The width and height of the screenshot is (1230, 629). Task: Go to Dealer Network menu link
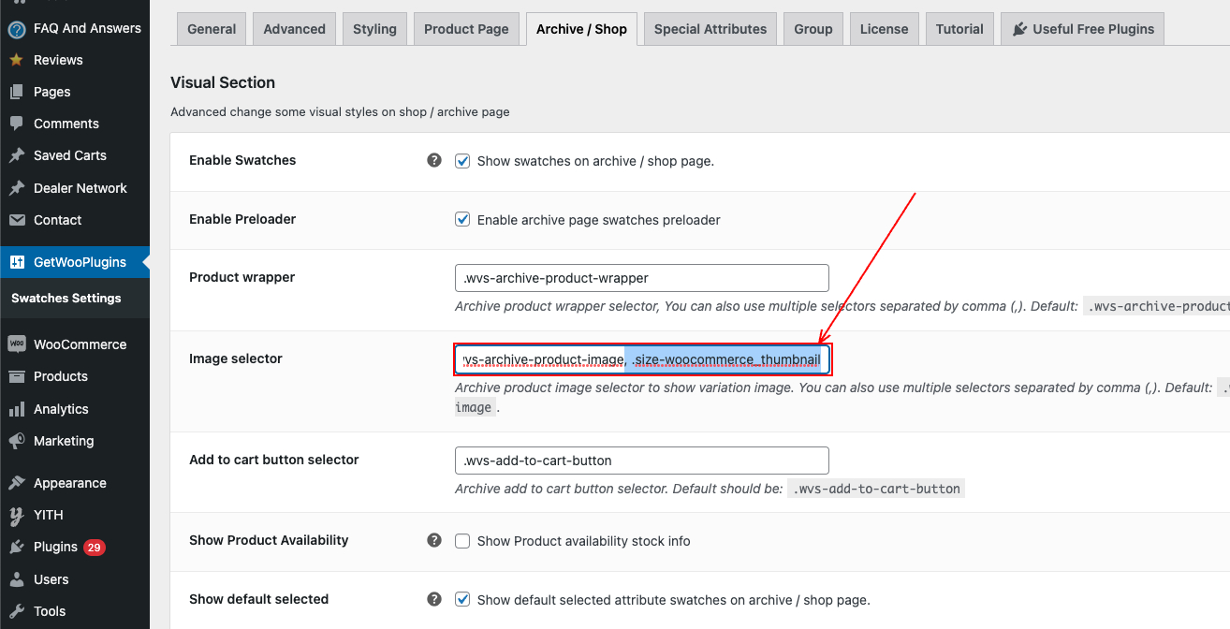pyautogui.click(x=81, y=188)
